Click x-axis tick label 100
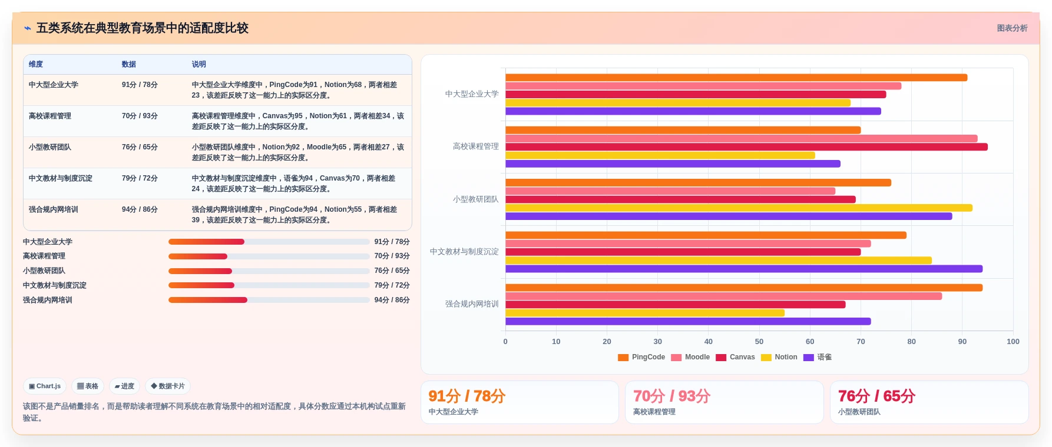The height and width of the screenshot is (447, 1052). point(1013,342)
